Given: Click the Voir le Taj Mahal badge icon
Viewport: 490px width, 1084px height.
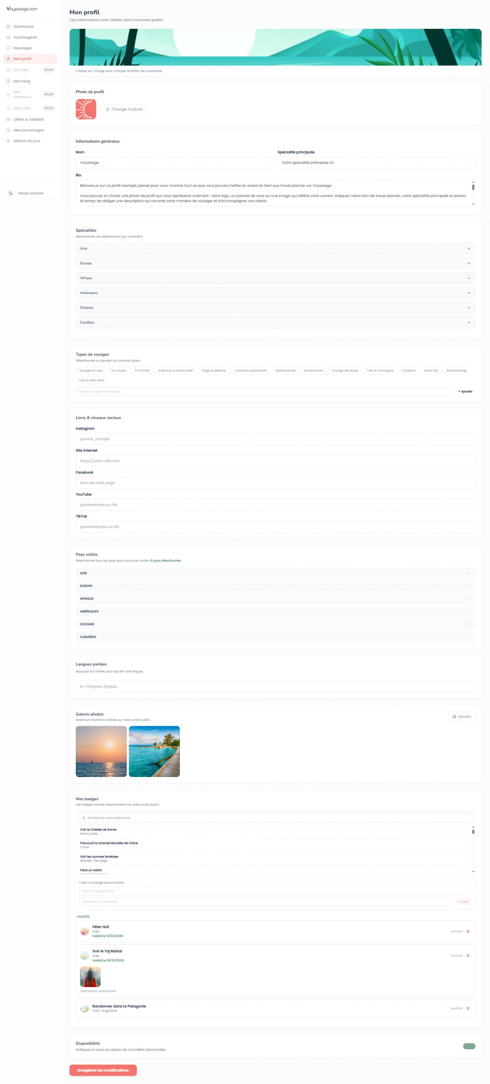Looking at the screenshot, I should pos(85,956).
